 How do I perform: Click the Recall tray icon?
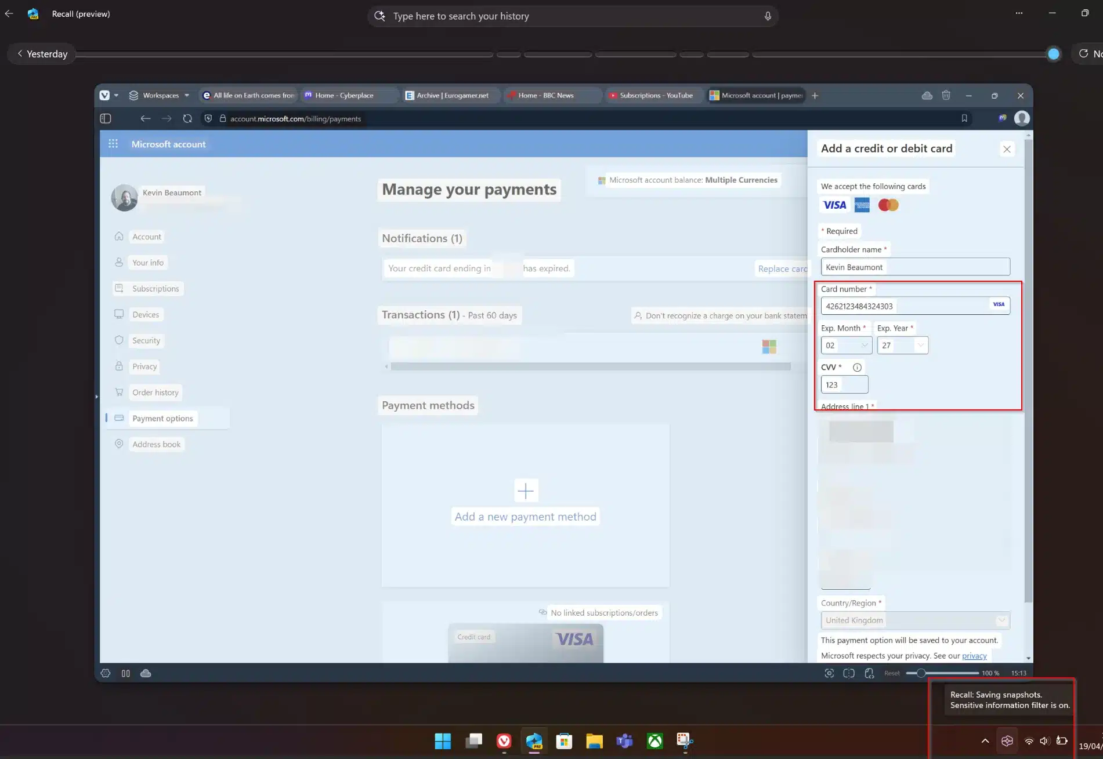point(1007,740)
